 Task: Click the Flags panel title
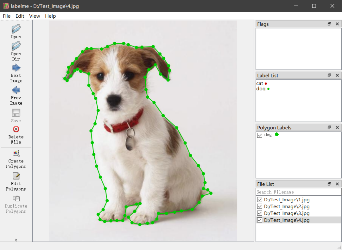[263, 24]
